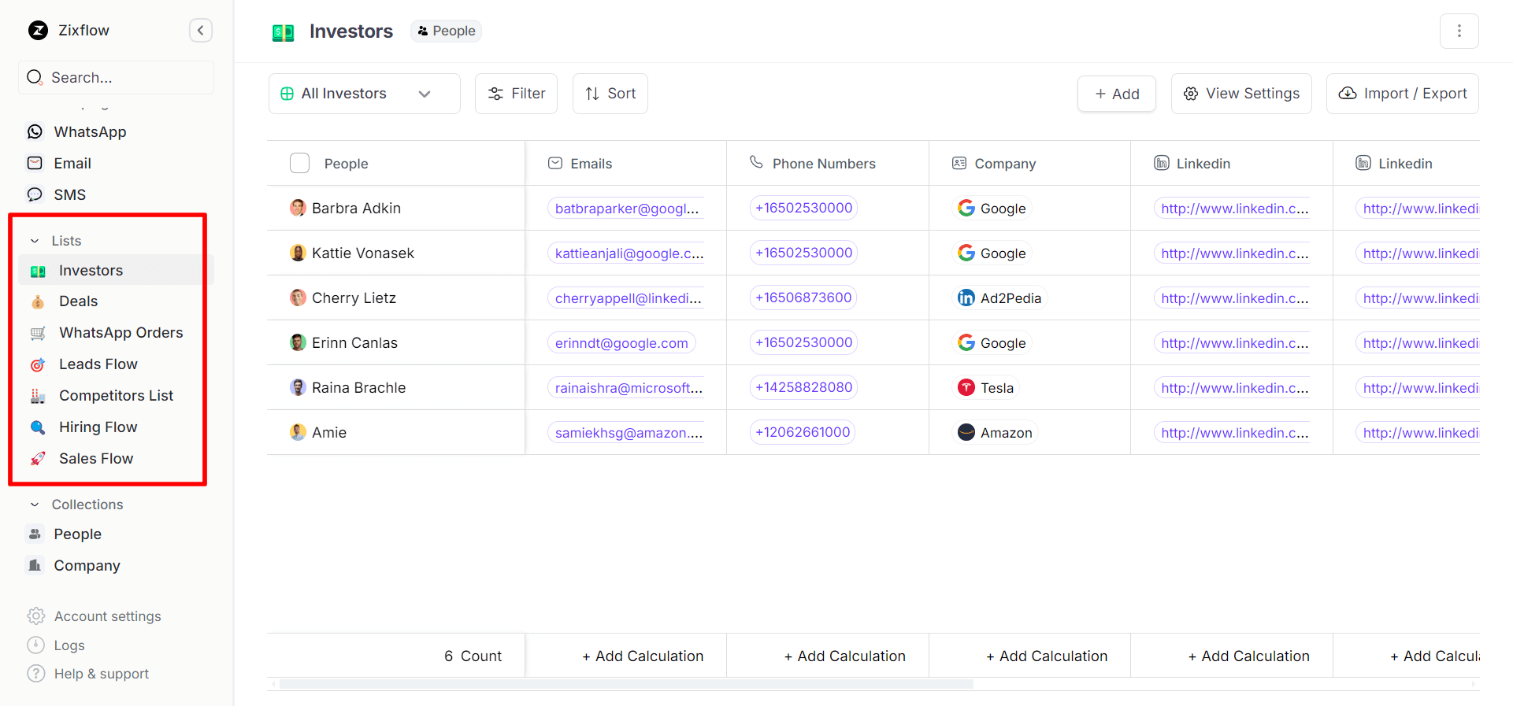Click the horizontal scrollbar under the table
The image size is (1513, 706).
tap(626, 684)
